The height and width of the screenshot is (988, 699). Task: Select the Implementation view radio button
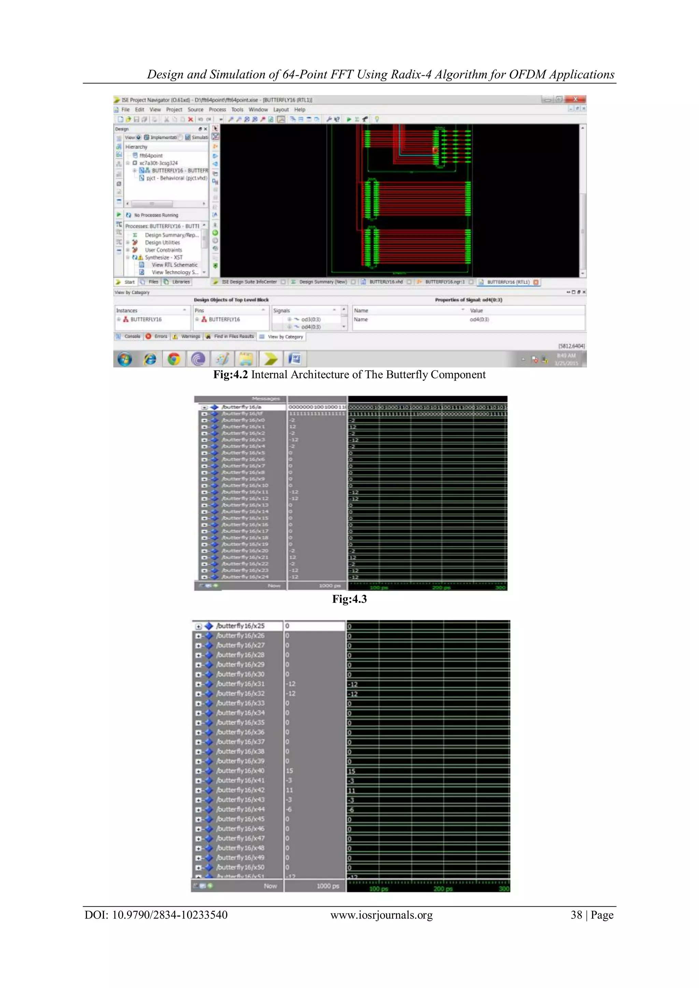point(139,137)
